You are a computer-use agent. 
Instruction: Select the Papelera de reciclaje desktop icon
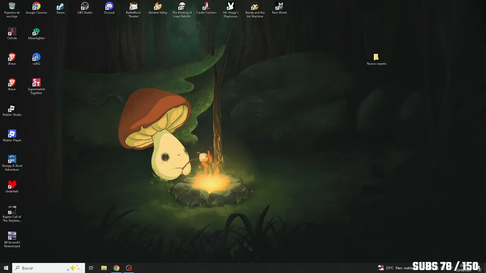[12, 10]
